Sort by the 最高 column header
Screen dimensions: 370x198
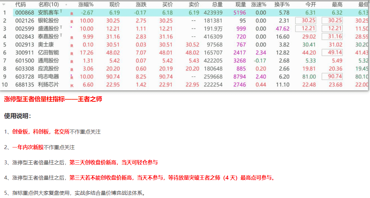[337, 5]
